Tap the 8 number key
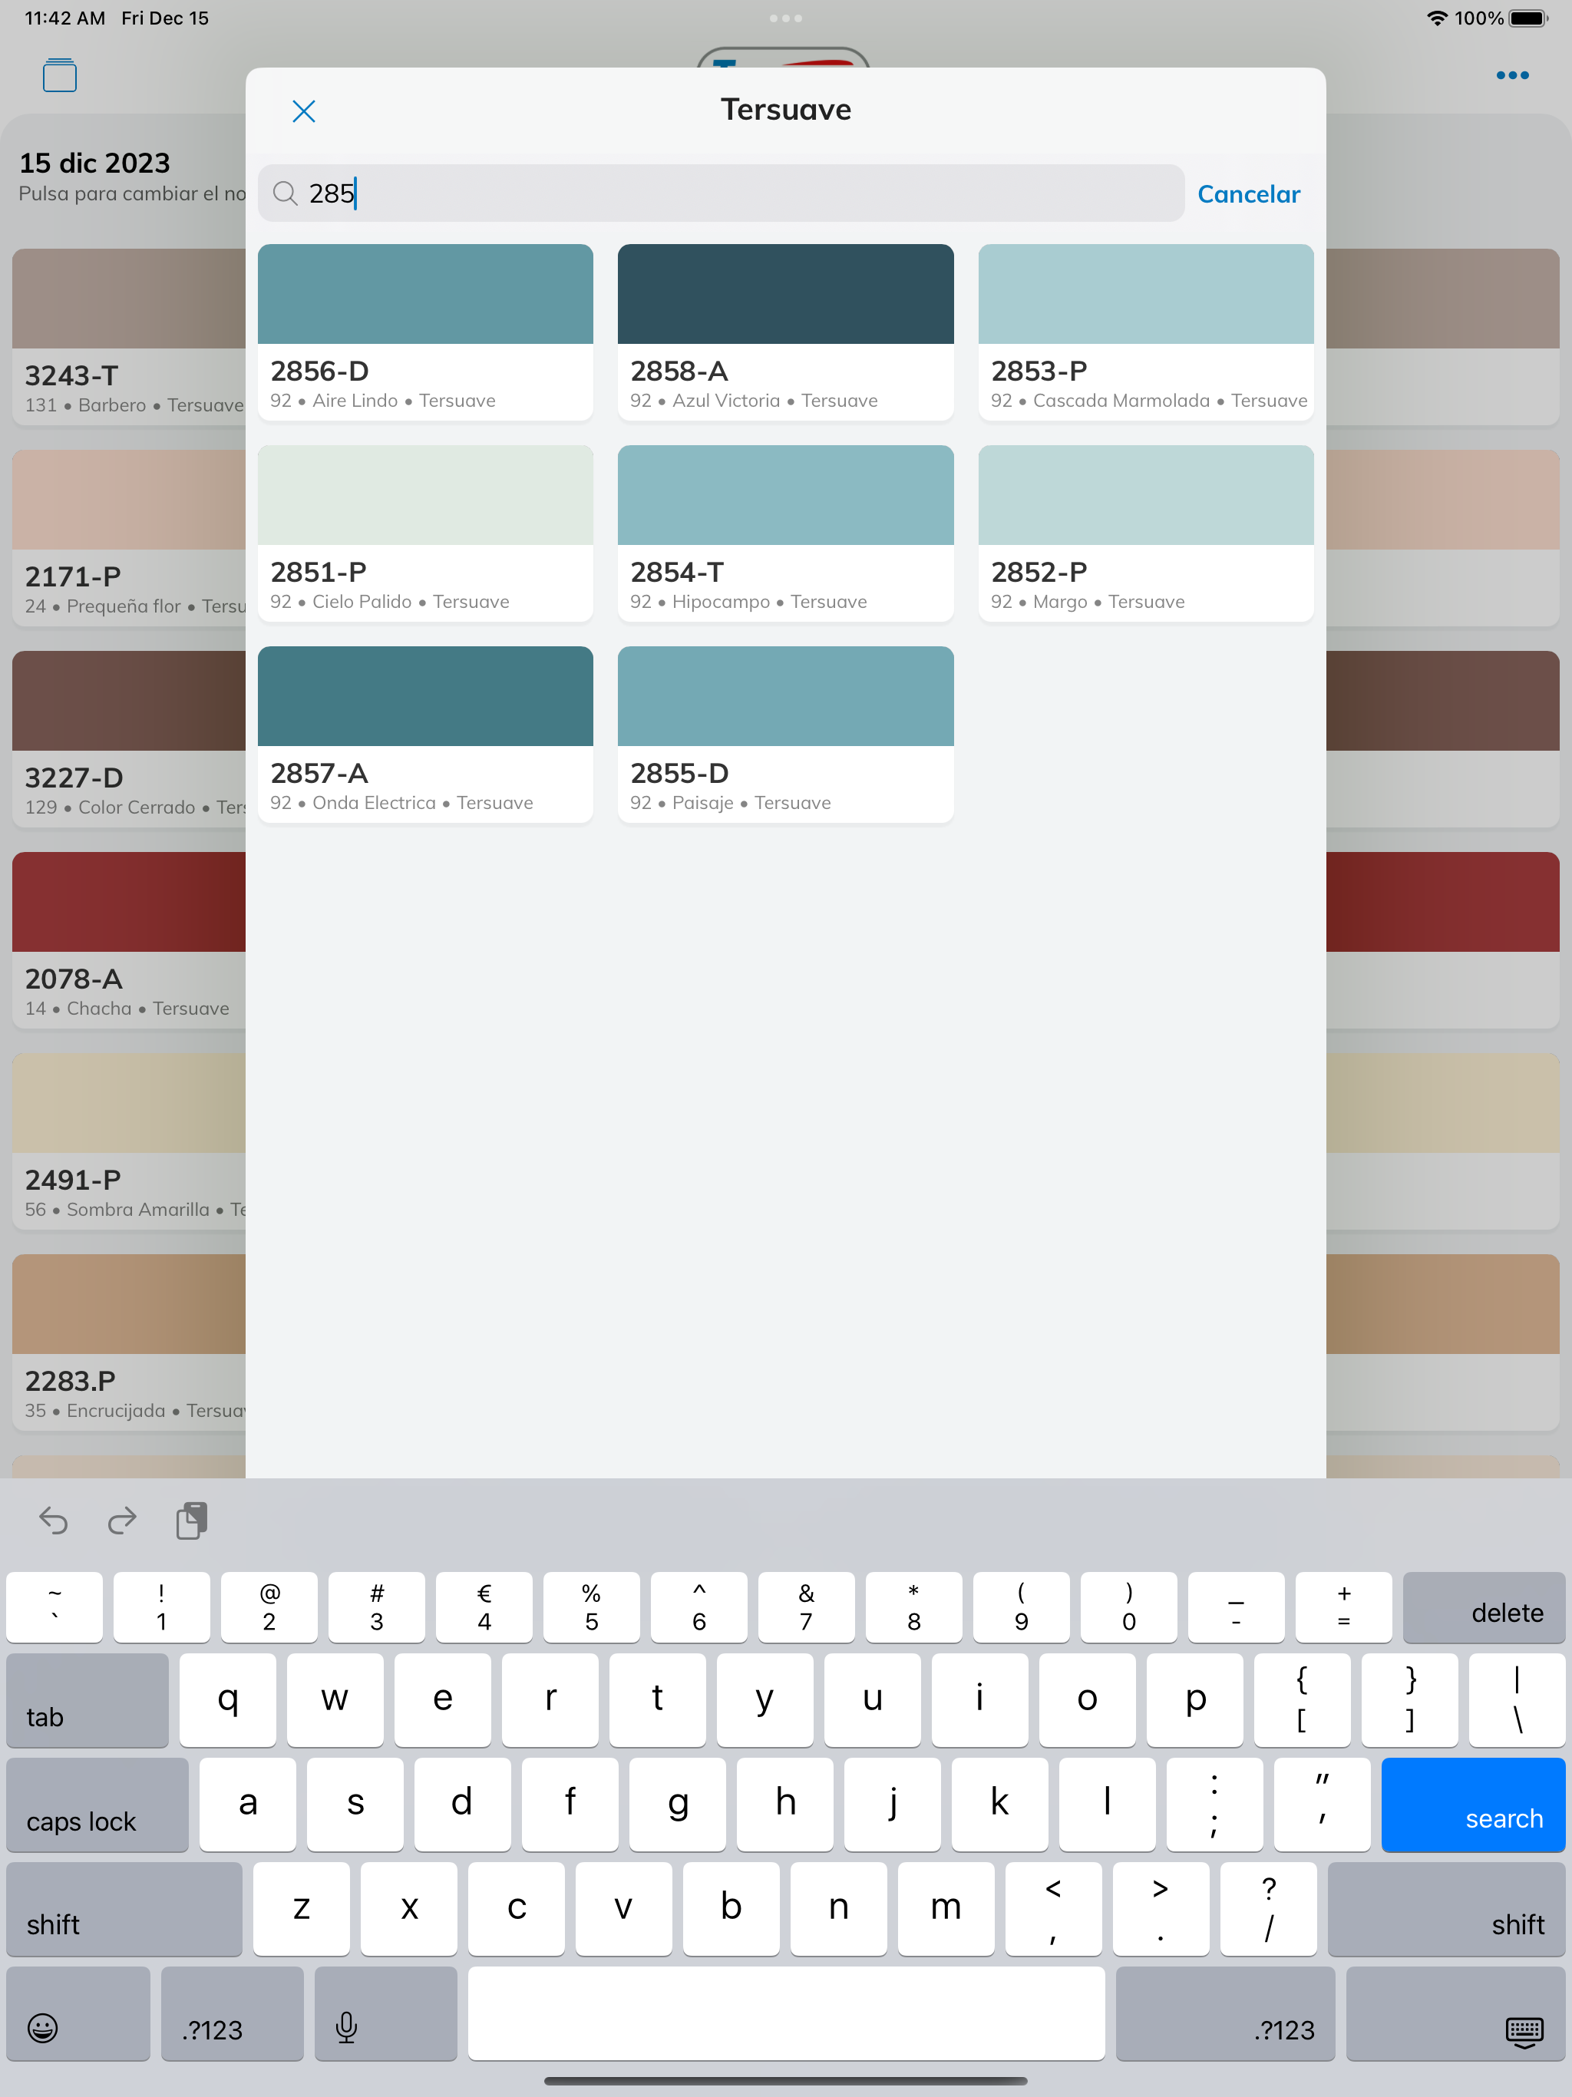 coord(914,1607)
